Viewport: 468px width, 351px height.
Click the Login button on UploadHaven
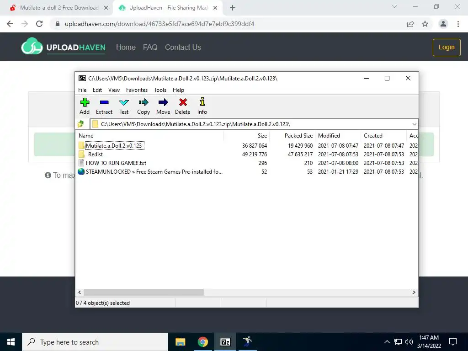pos(447,47)
